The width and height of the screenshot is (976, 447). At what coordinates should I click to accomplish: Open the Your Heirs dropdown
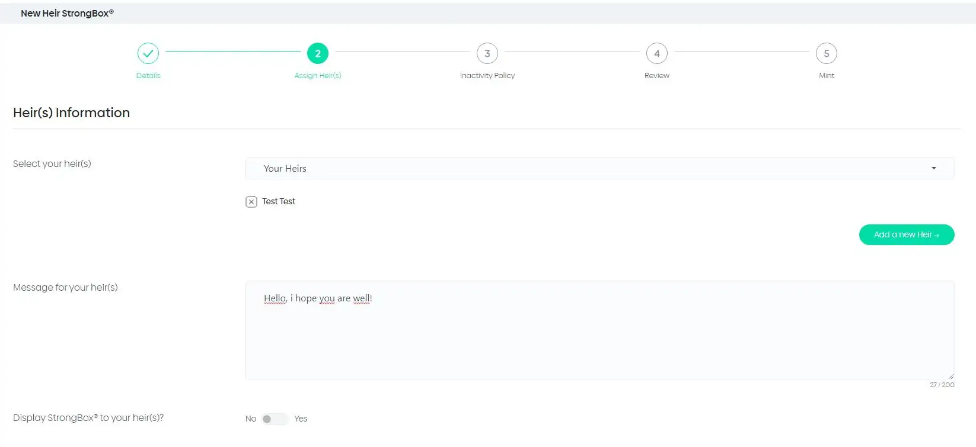pos(599,169)
